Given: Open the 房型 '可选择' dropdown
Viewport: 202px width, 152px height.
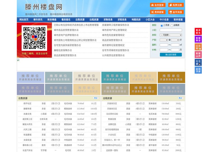Looking at the screenshot, I should coord(171,35).
